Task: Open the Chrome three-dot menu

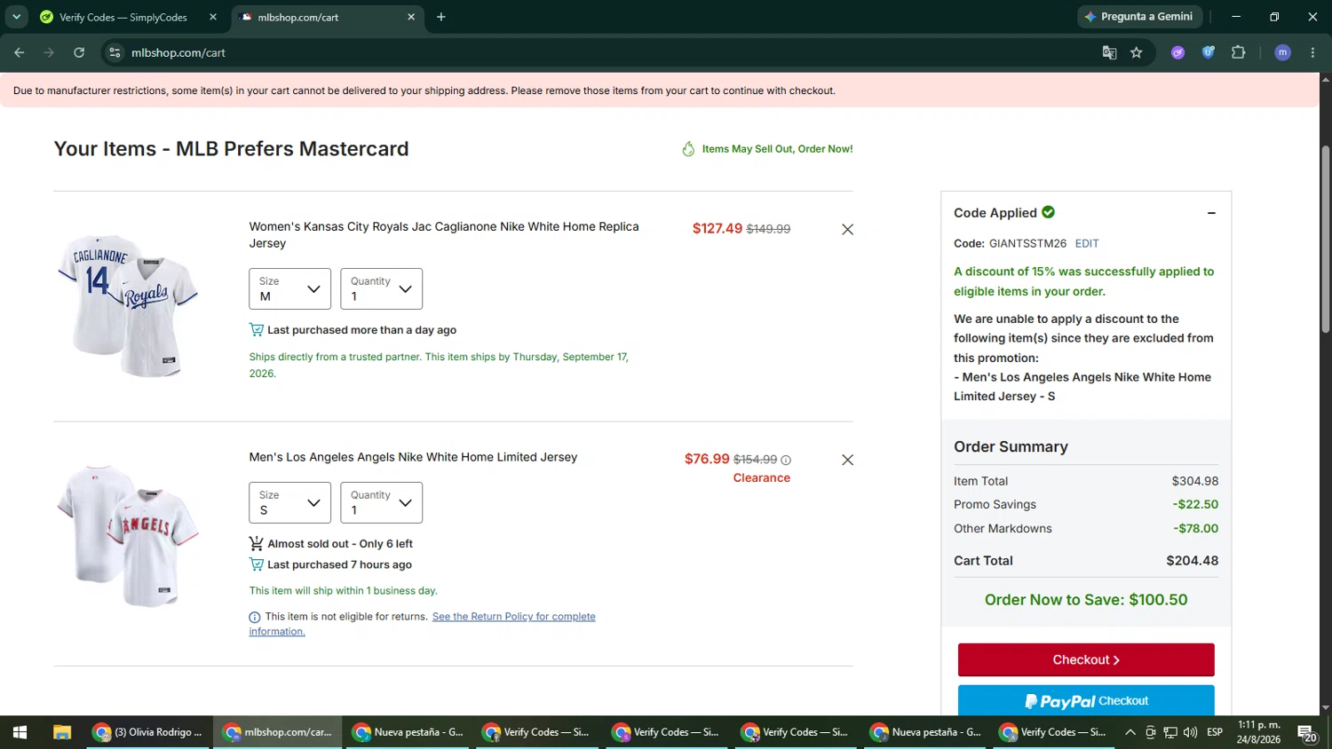Action: pos(1312,52)
